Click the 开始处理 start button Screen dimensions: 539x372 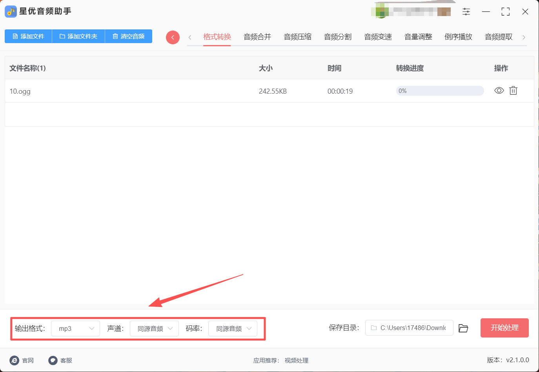pyautogui.click(x=504, y=328)
